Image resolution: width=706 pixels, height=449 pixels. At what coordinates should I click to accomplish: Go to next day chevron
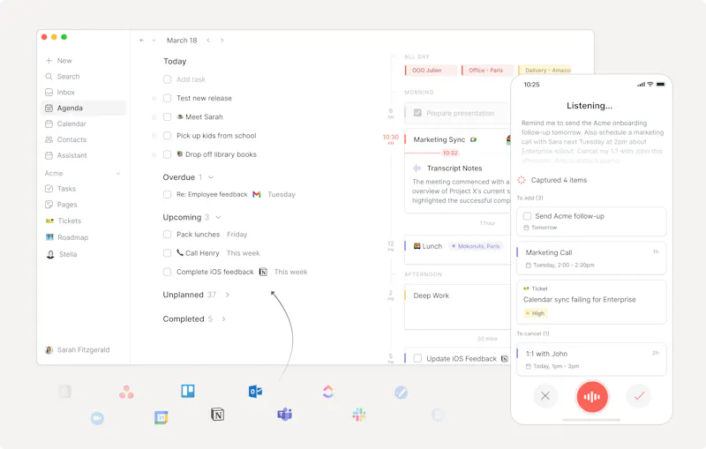222,41
